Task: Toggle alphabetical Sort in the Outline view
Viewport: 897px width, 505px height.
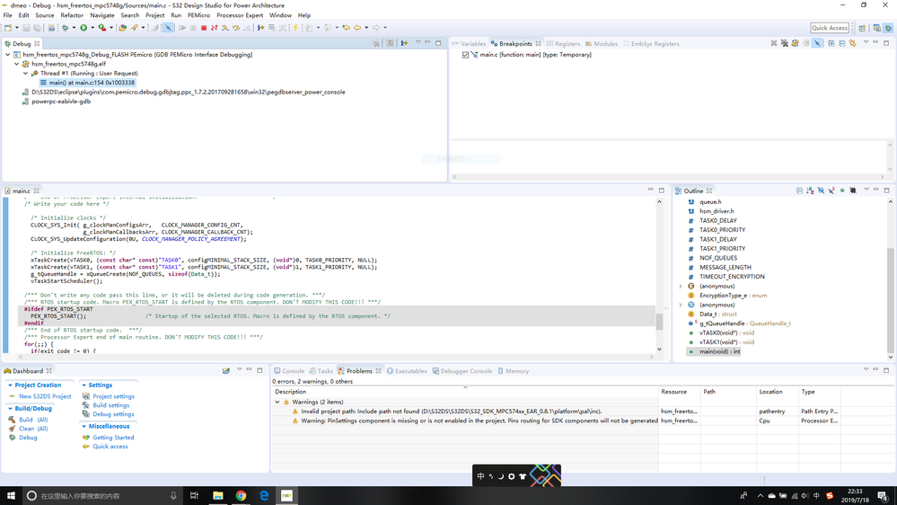Action: pyautogui.click(x=811, y=190)
